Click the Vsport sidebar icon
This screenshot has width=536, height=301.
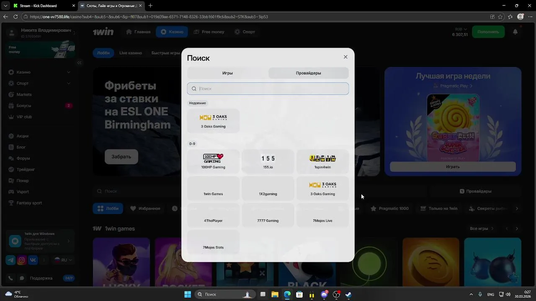click(x=11, y=192)
